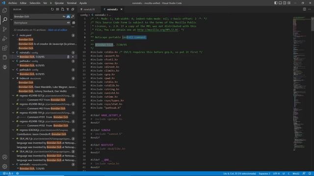This screenshot has width=314, height=176.
Task: Collapse the replace field toggle arrow
Action: tap(11, 20)
